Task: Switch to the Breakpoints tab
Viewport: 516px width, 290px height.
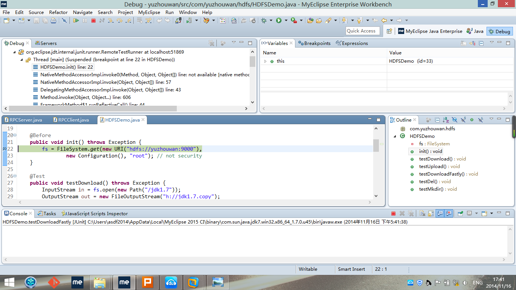Action: coord(314,43)
